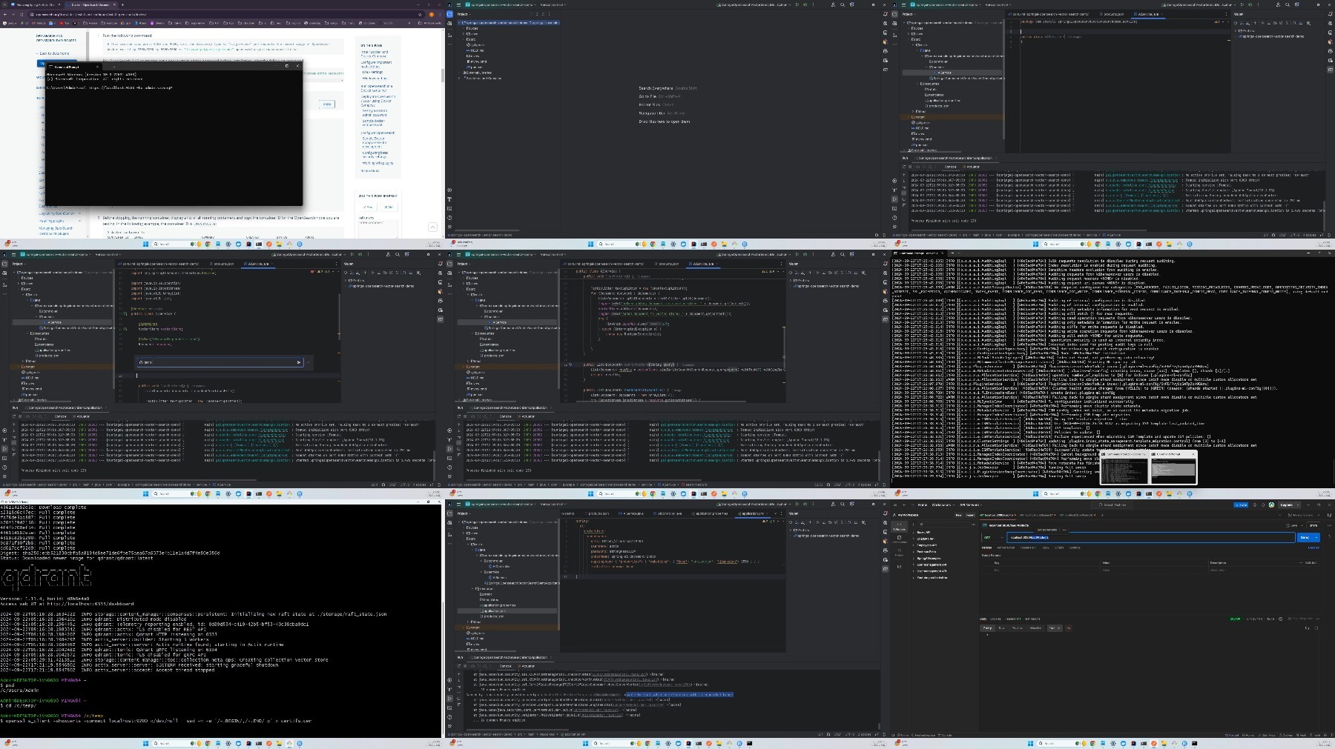
Task: Click the Cookies link beside Postman request tabs
Action: (x=1313, y=547)
